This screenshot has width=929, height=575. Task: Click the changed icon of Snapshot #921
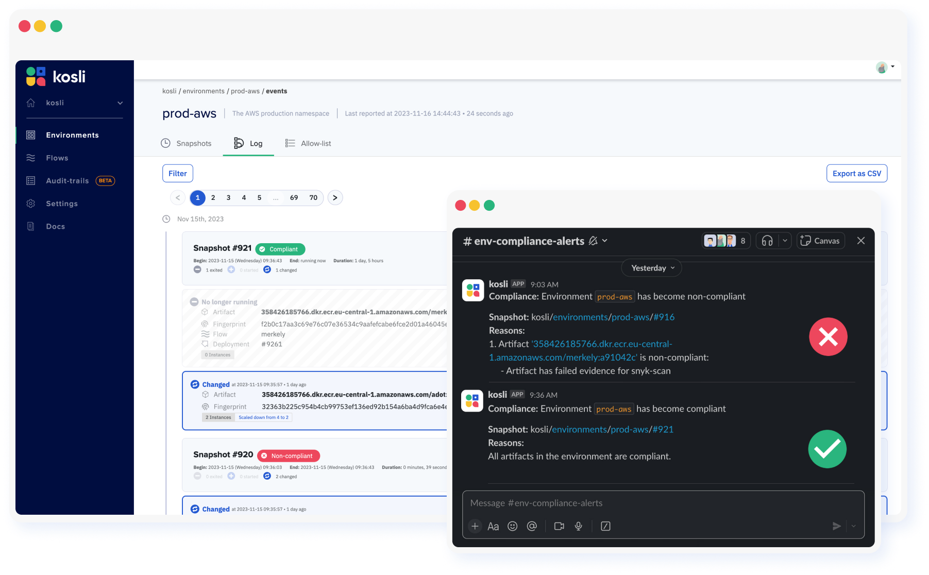pyautogui.click(x=267, y=269)
